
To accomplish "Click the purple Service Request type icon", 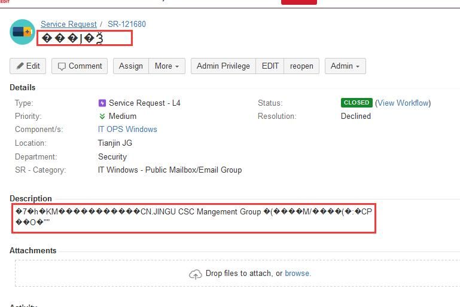I will click(102, 103).
